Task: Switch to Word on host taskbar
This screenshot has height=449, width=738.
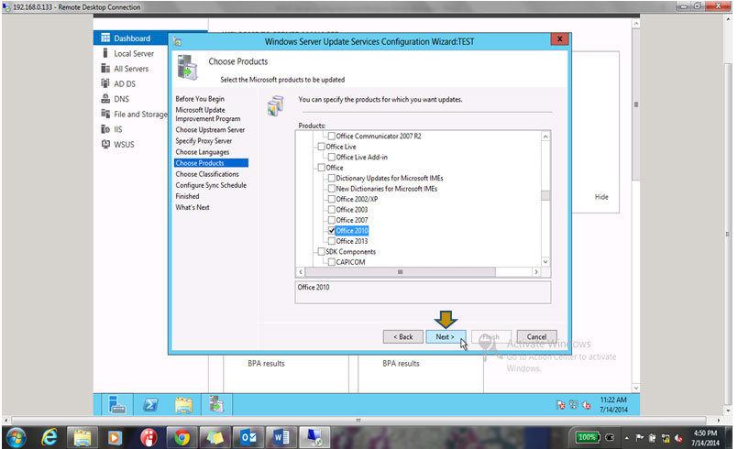Action: tap(281, 438)
